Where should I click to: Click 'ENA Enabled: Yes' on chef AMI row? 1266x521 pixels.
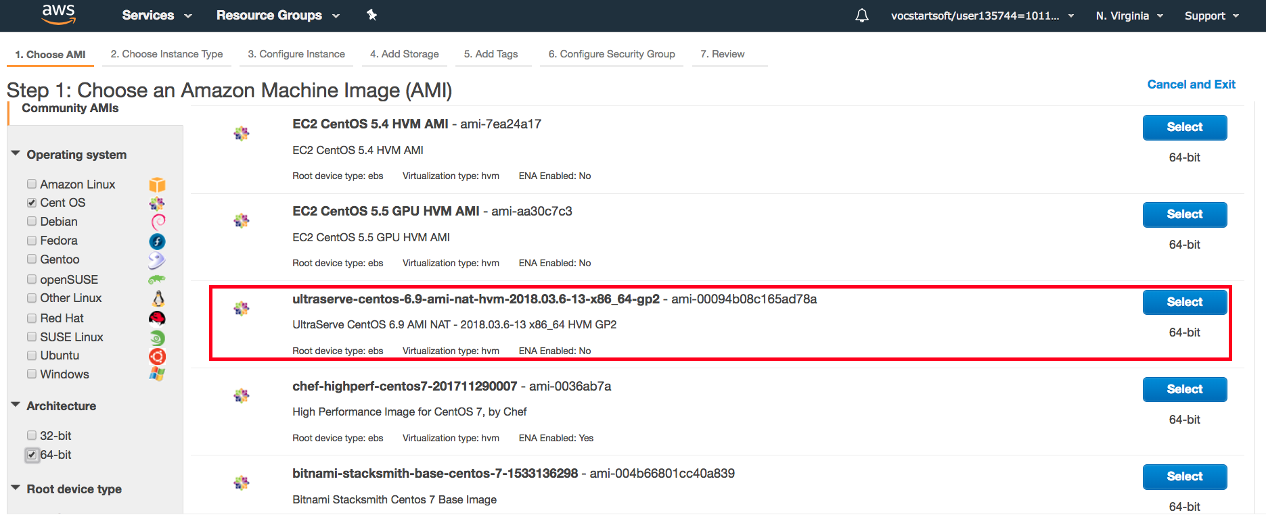(x=556, y=438)
